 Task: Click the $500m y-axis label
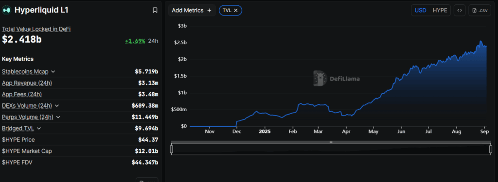coord(179,109)
